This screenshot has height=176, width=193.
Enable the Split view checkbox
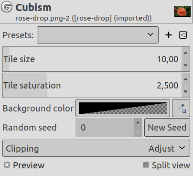(x=146, y=165)
